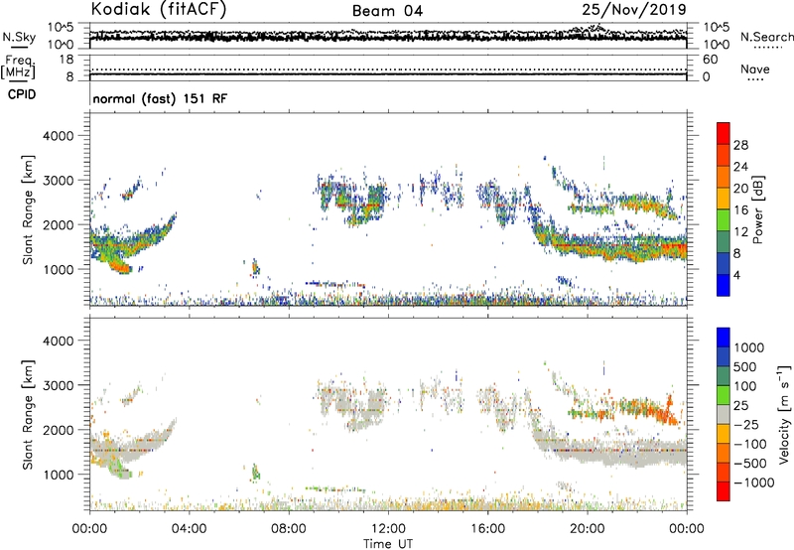Click the velocity panel 'Slant Range [km]' label

click(x=28, y=415)
